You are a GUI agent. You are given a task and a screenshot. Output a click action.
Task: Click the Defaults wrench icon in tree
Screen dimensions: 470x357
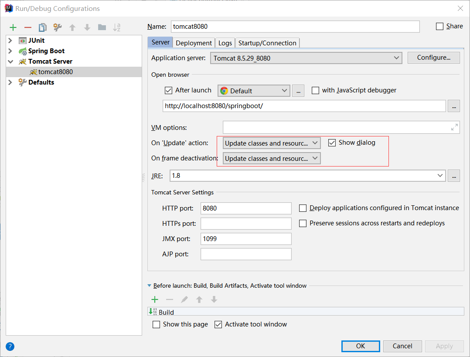[23, 82]
